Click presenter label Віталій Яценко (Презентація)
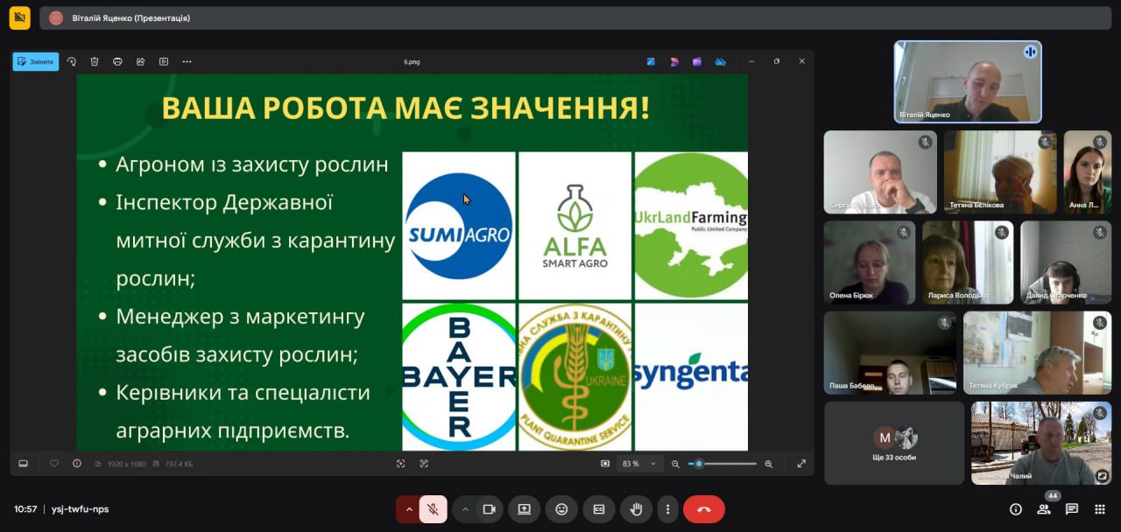Image resolution: width=1121 pixels, height=532 pixels. tap(131, 17)
